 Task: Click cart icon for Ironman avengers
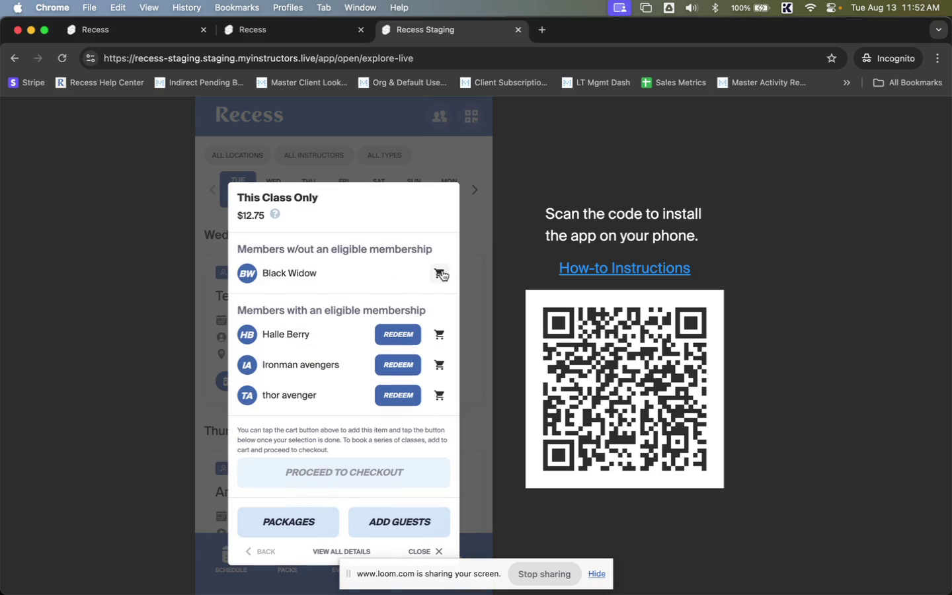pos(439,365)
